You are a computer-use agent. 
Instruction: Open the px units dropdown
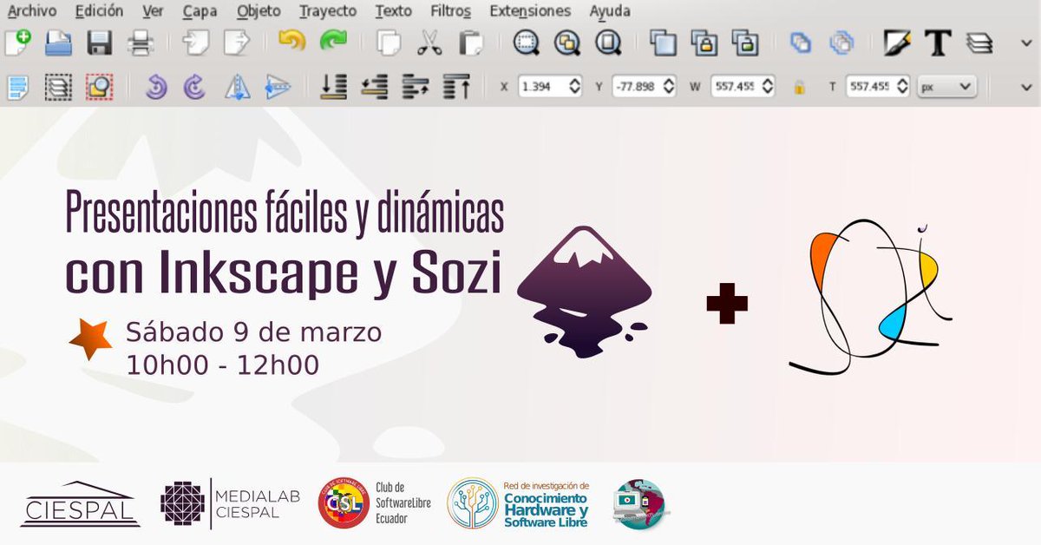click(947, 87)
